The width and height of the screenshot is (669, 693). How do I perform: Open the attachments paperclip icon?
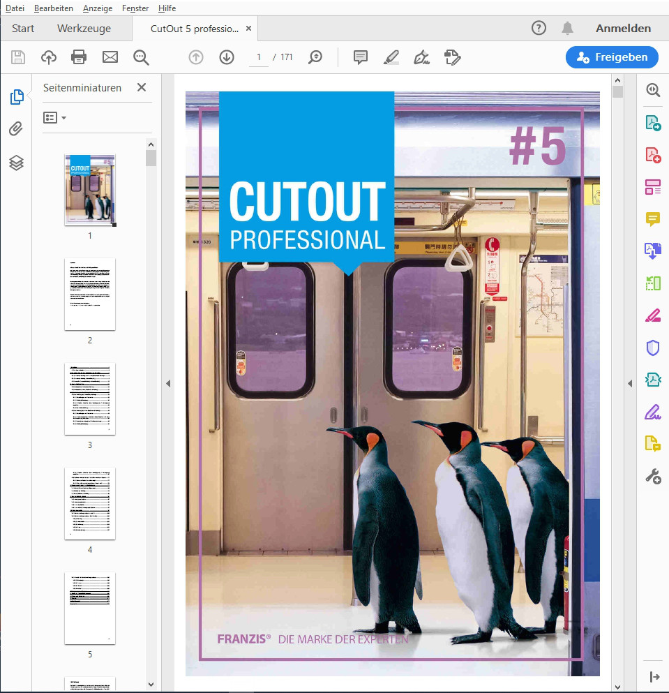(16, 129)
